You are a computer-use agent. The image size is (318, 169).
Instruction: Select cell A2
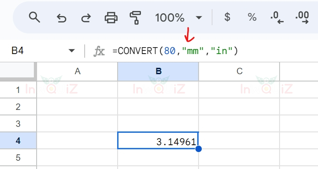tap(77, 107)
